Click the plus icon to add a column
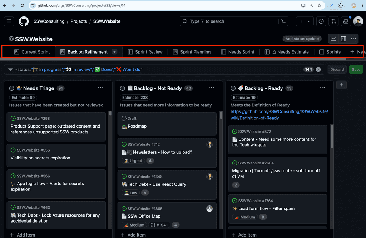The height and width of the screenshot is (238, 366). tap(341, 85)
